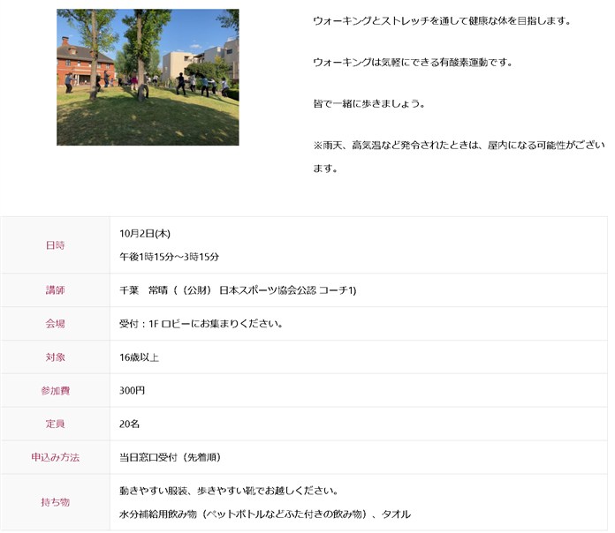Click the 20名 capacity value
The height and width of the screenshot is (533, 615).
click(x=129, y=424)
